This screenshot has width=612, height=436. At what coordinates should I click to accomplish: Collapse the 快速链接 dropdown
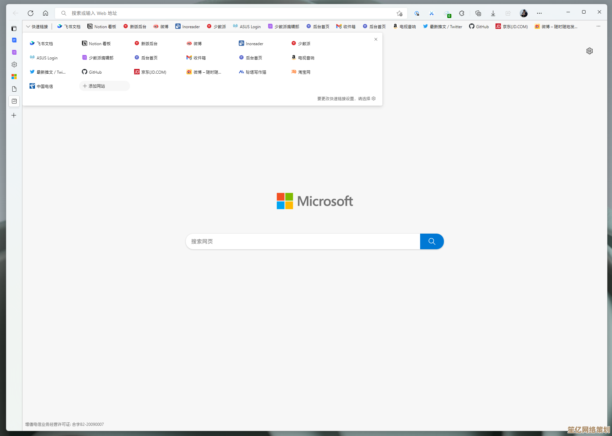(37, 26)
